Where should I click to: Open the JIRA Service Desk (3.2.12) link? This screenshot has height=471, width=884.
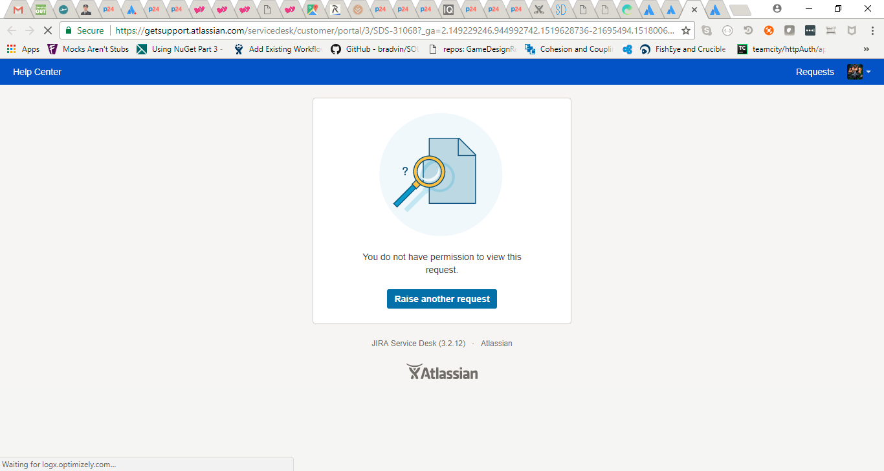click(x=417, y=343)
